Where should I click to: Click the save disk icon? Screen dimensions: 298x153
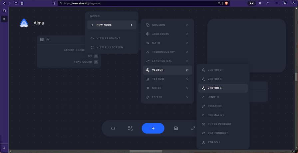(176, 128)
